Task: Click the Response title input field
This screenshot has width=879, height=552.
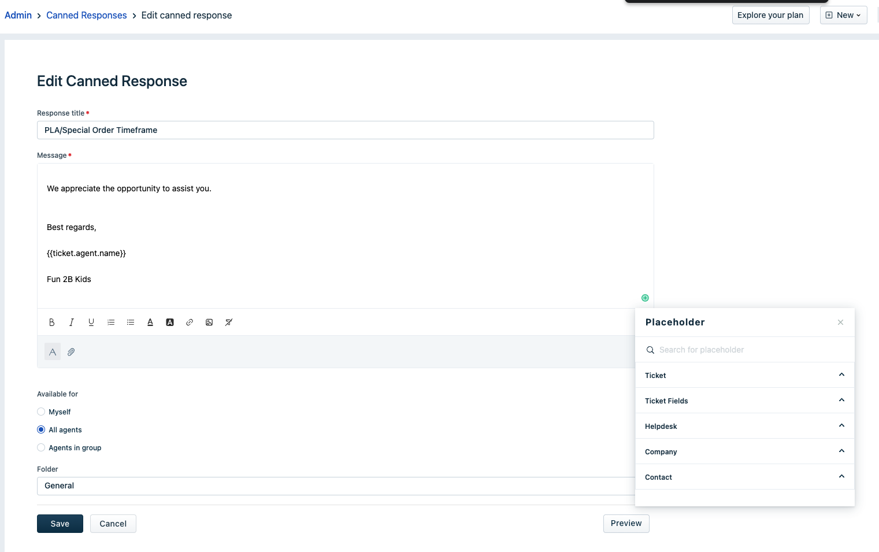Action: 346,130
